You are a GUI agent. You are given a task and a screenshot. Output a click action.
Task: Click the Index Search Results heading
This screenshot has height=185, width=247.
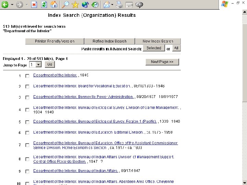tap(92, 15)
